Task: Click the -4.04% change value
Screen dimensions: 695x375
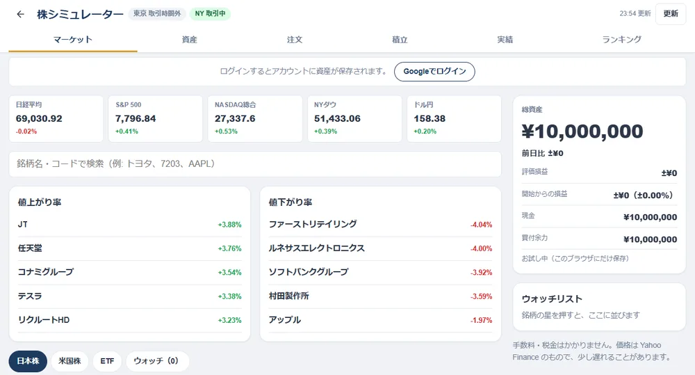Action: click(x=482, y=225)
